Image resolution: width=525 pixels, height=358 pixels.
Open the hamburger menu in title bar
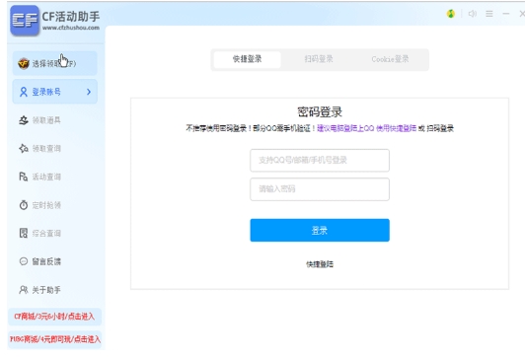(489, 14)
